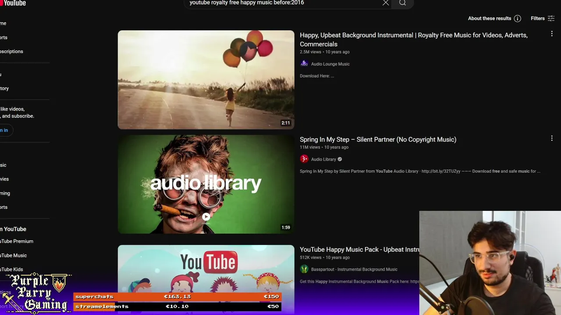Click '11M views • 10 years ago' metadata
The width and height of the screenshot is (561, 315).
pos(324,147)
